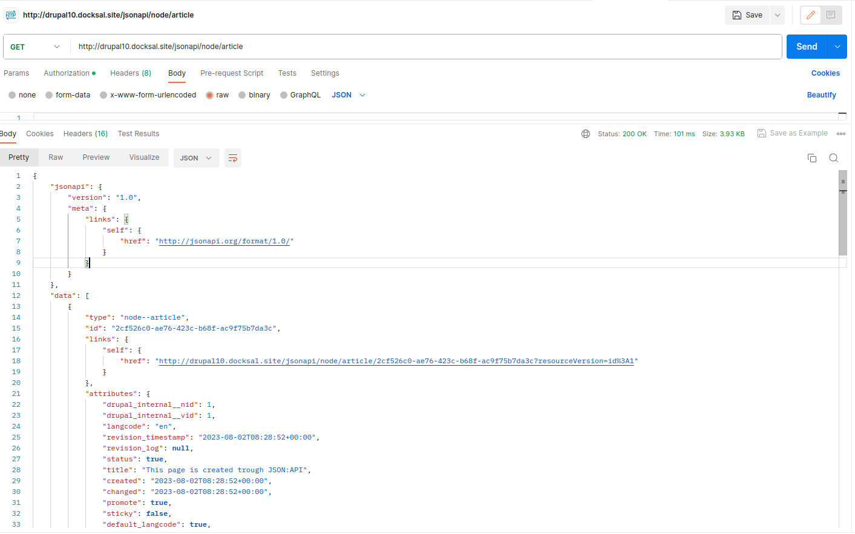855x534 pixels.
Task: Click the response vertical scrollbar thumb
Action: click(x=842, y=212)
